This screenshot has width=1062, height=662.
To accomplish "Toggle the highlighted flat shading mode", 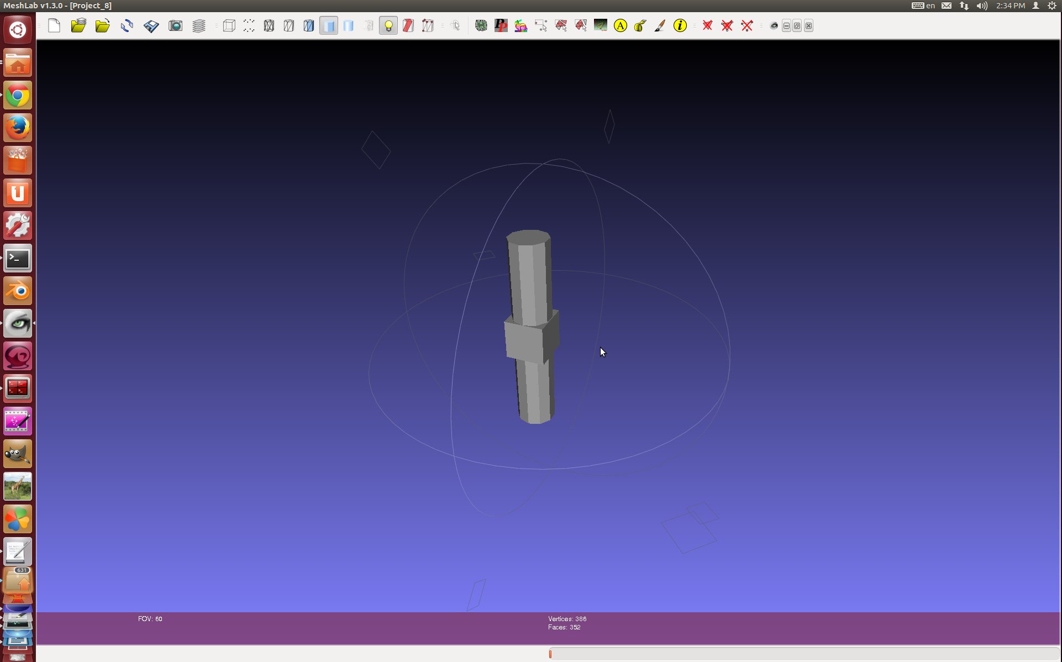I will [329, 25].
